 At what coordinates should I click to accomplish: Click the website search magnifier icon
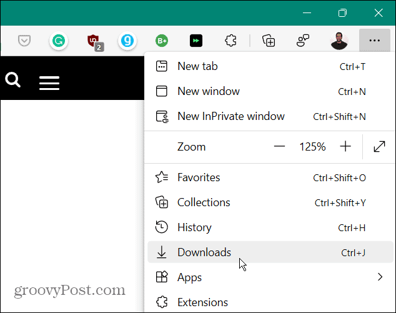13,81
